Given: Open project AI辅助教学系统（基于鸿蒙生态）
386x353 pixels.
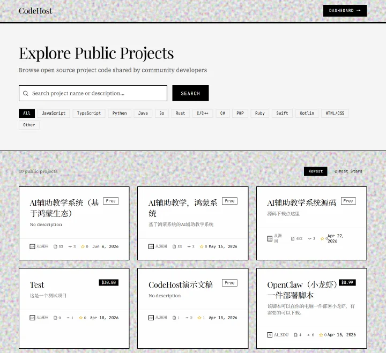Looking at the screenshot, I should 64,208.
